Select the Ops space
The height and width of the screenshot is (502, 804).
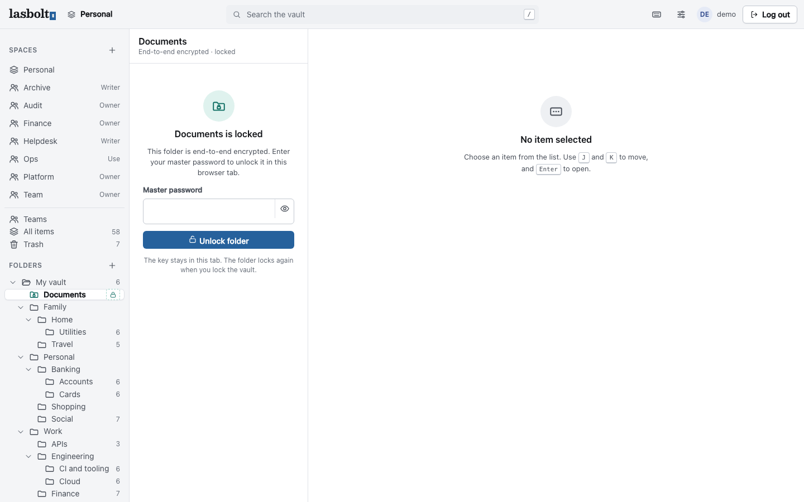pos(64,159)
